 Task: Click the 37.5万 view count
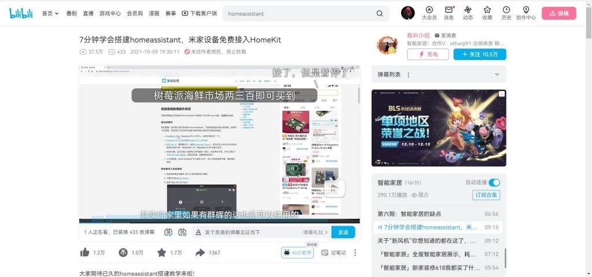[91, 51]
